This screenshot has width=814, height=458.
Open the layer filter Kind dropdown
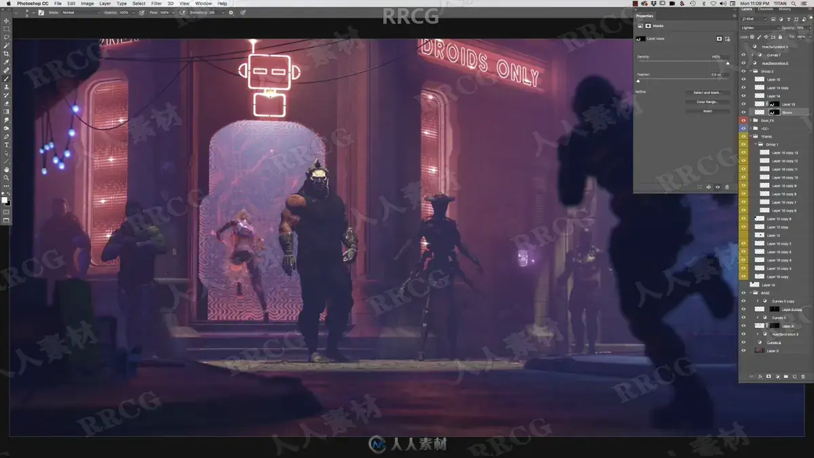[x=754, y=19]
